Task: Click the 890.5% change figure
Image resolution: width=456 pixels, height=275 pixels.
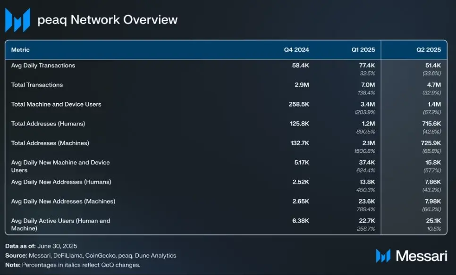Action: tap(365, 132)
